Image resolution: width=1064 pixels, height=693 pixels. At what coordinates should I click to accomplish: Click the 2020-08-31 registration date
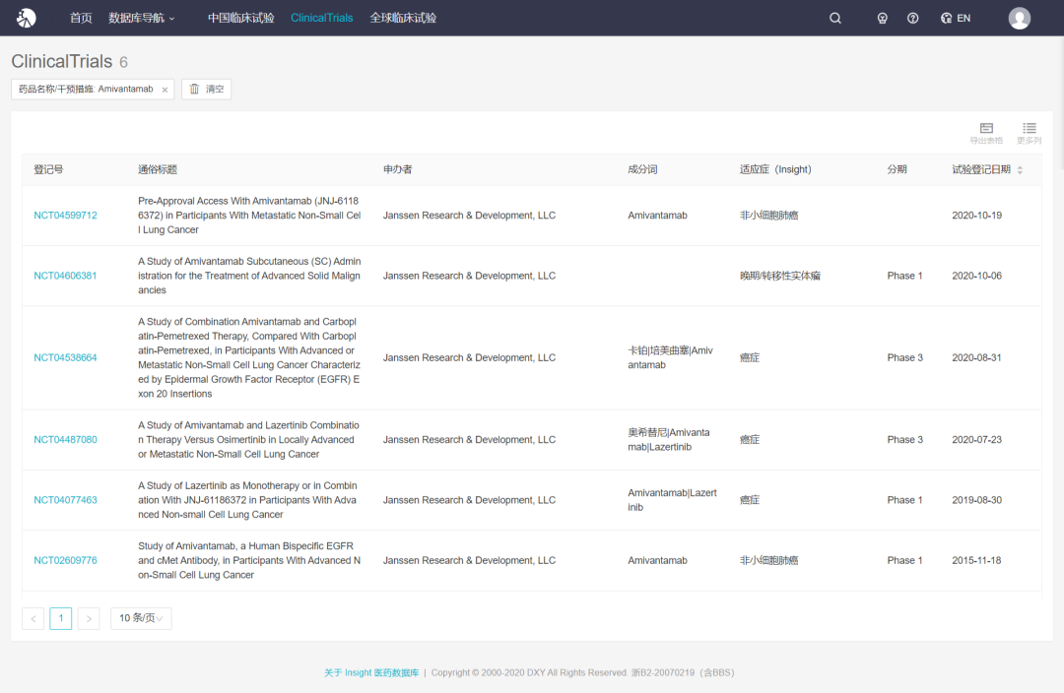click(976, 358)
